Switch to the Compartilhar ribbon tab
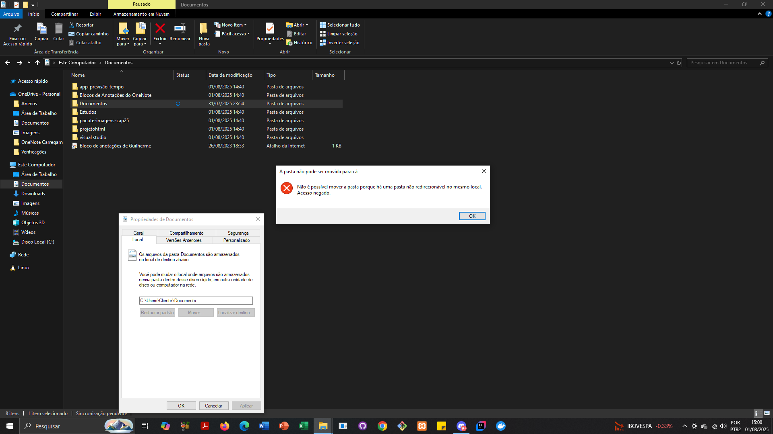This screenshot has height=434, width=773. 64,14
